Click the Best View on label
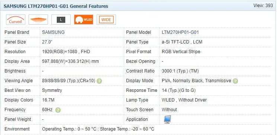 tap(17, 90)
